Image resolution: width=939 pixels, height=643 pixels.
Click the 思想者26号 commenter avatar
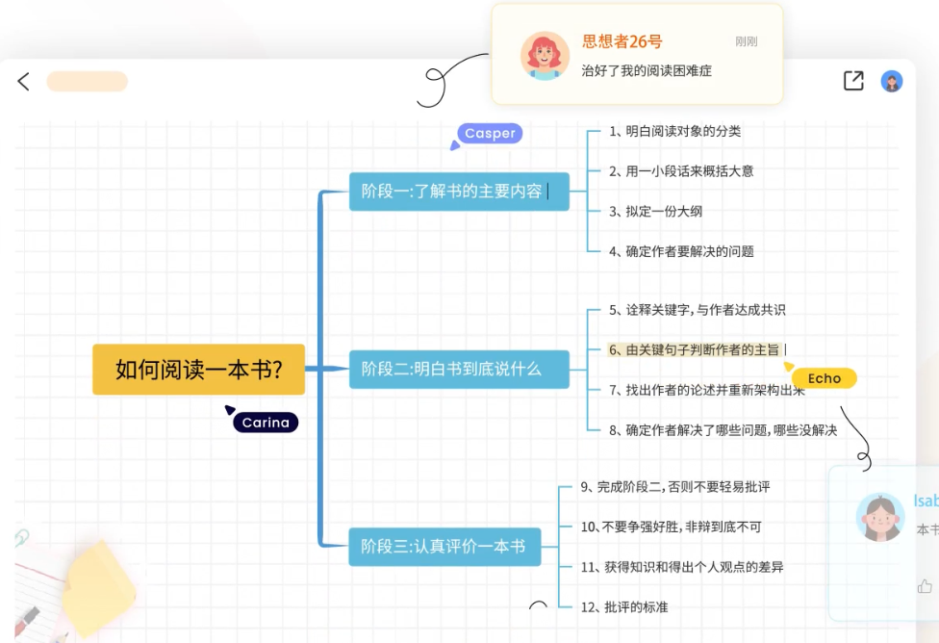click(545, 55)
